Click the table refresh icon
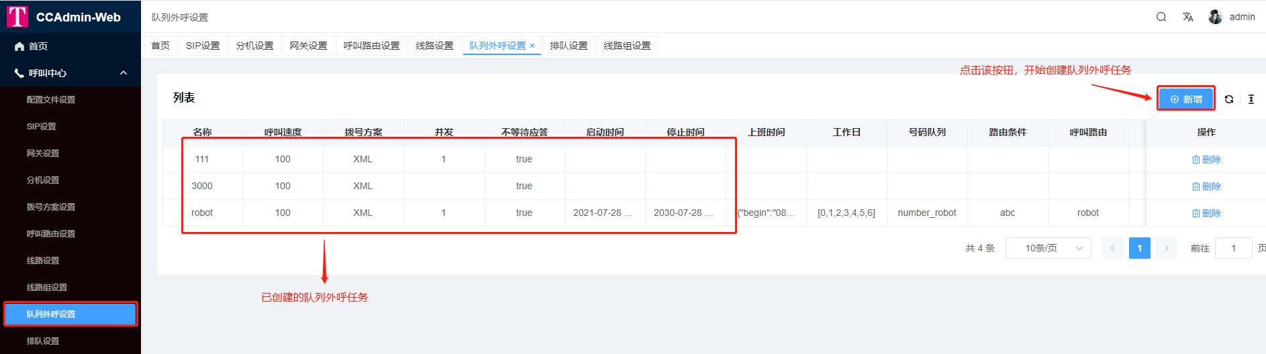 click(1229, 99)
